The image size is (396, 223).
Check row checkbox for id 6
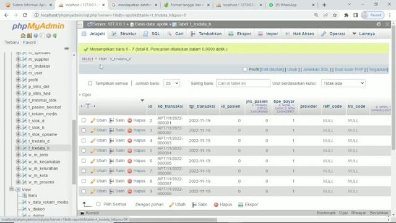point(84,161)
